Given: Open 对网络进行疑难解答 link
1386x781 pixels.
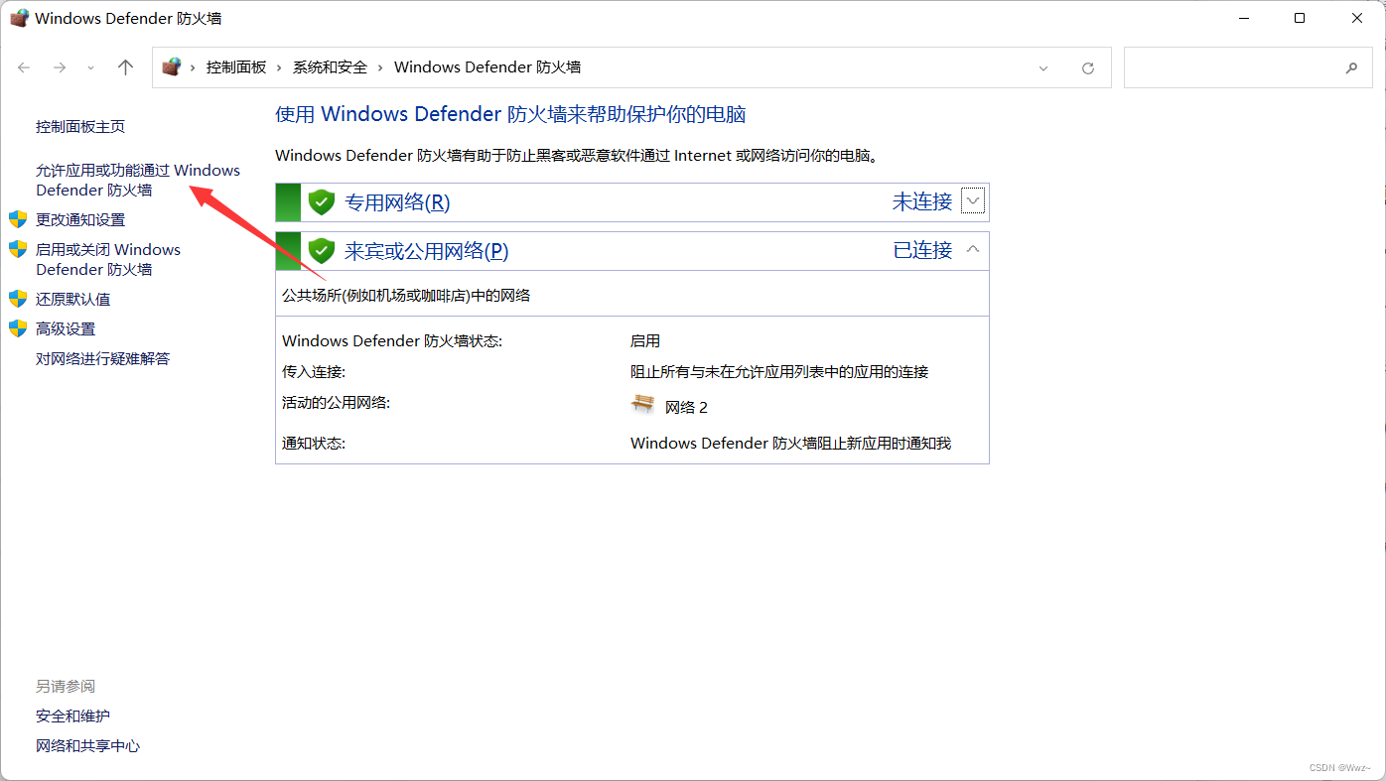Looking at the screenshot, I should tap(103, 359).
